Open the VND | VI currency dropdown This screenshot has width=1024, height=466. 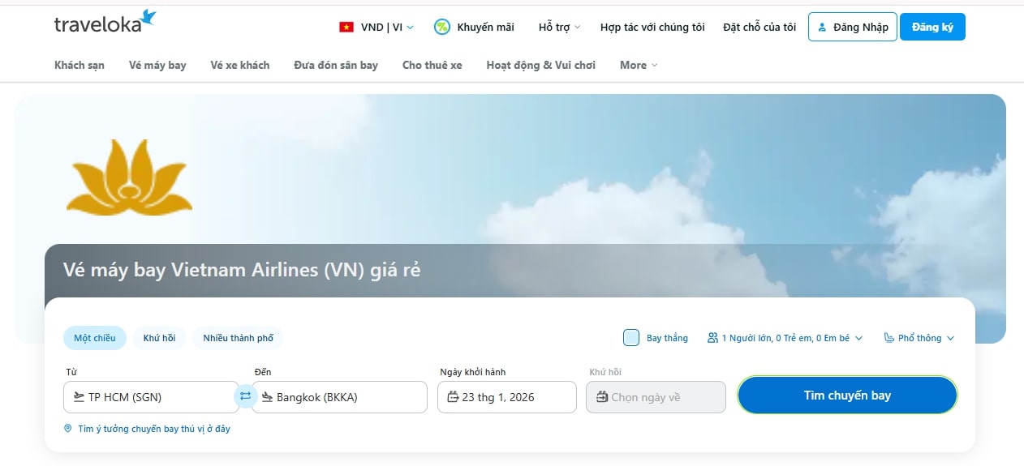(x=386, y=27)
